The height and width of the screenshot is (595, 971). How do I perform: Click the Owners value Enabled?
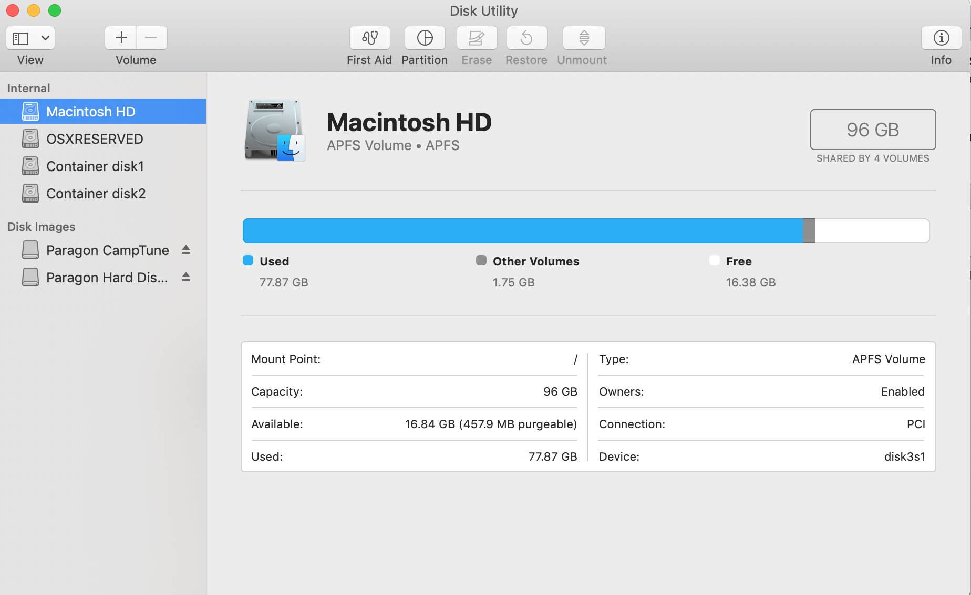903,391
